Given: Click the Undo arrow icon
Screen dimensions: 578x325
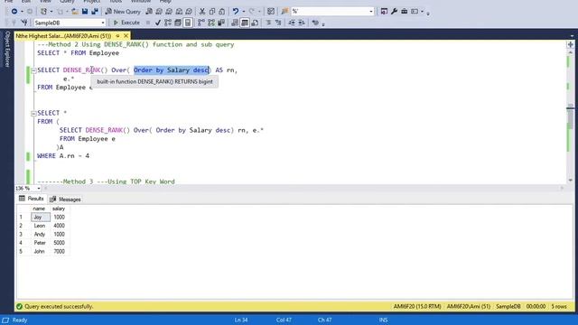Looking at the screenshot, I should tap(236, 12).
